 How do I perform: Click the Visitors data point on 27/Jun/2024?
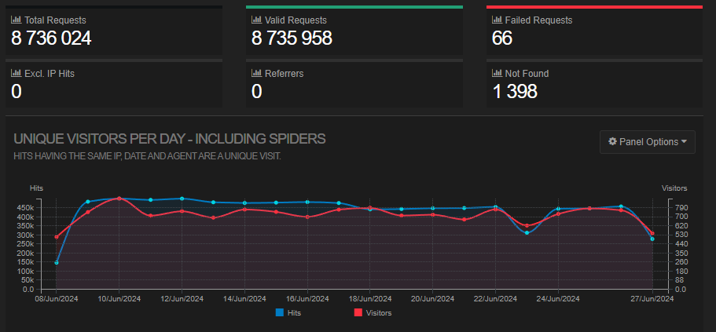652,233
